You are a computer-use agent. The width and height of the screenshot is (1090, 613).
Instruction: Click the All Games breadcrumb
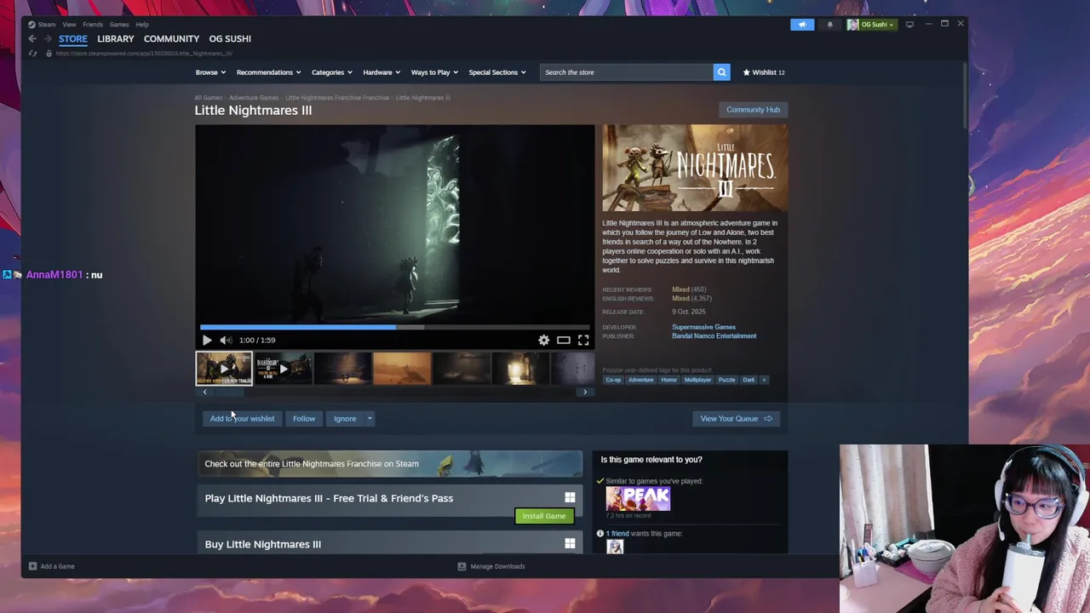[x=208, y=98]
